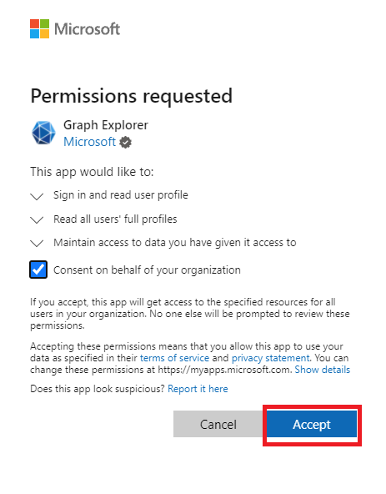
Task: Click the Graph Explorer app icon
Action: 43,133
